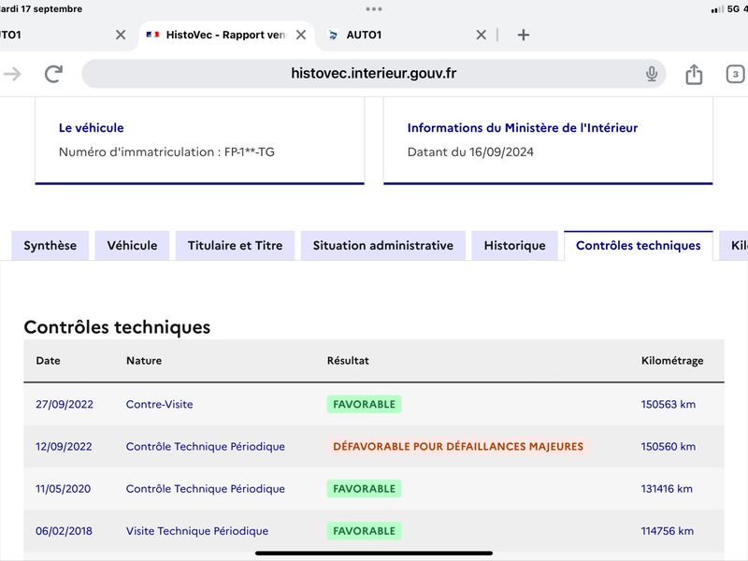Tap the home indicator bar
The image size is (748, 561).
(x=374, y=554)
